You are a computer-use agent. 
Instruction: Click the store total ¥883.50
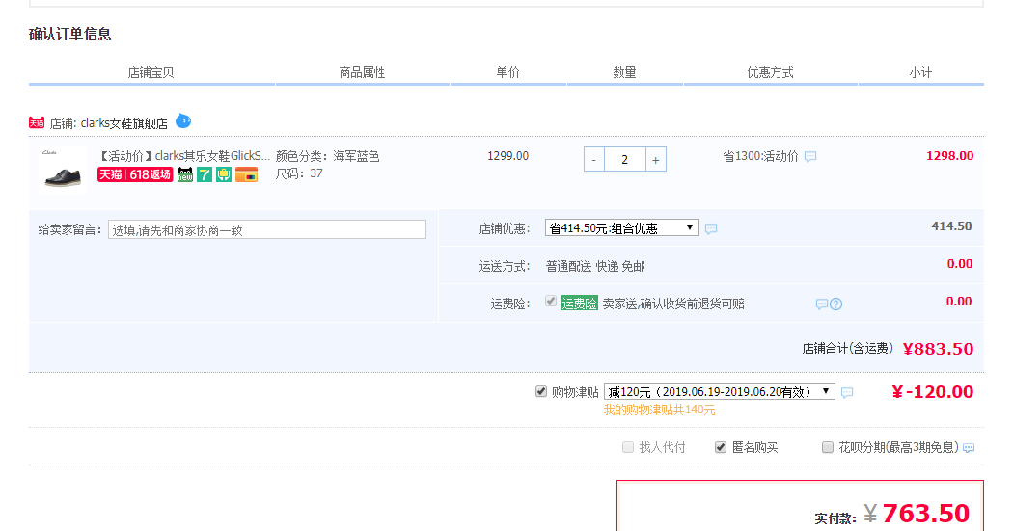938,349
